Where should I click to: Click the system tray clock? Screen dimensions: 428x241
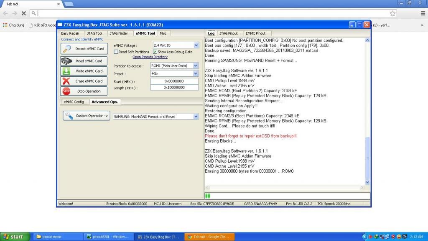(x=416, y=237)
